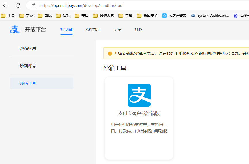249x164 pixels.
Task: Switch to the 社区 tab
Action: click(139, 29)
